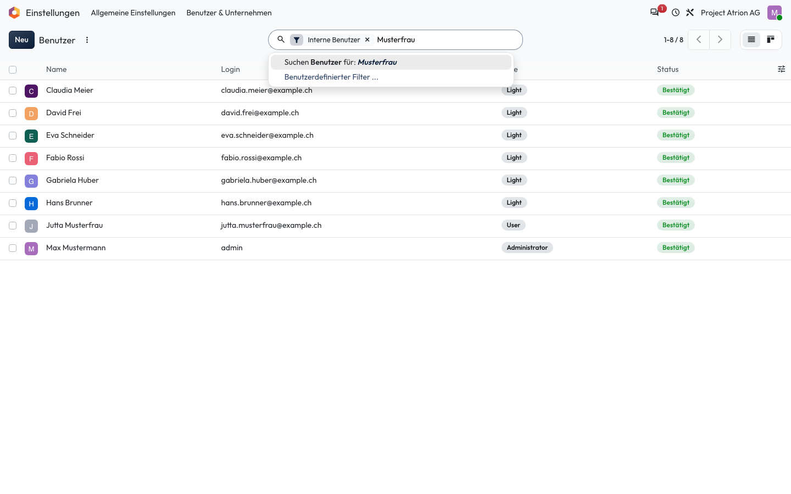The height and width of the screenshot is (494, 791).
Task: Sort the list by Status column
Action: pyautogui.click(x=668, y=69)
